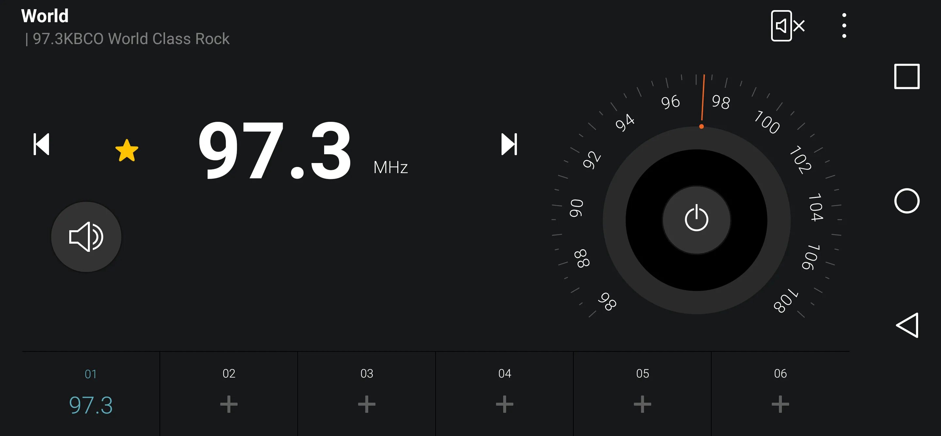This screenshot has width=941, height=436.
Task: Toggle the yellow favorite star
Action: [127, 151]
